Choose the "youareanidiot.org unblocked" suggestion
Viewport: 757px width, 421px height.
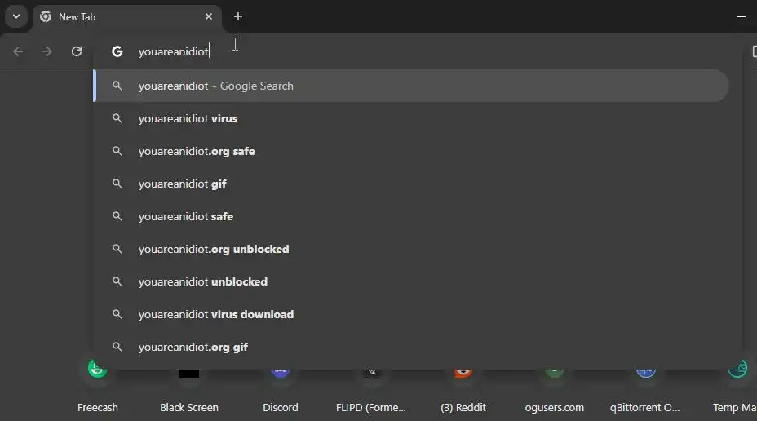tap(214, 249)
